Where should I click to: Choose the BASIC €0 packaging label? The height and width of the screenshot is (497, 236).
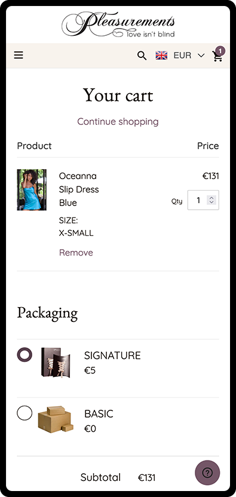[99, 421]
